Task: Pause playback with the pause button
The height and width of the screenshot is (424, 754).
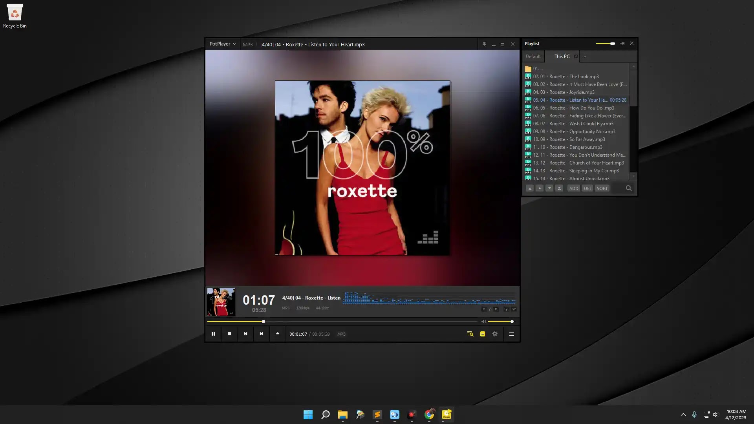Action: pos(213,334)
